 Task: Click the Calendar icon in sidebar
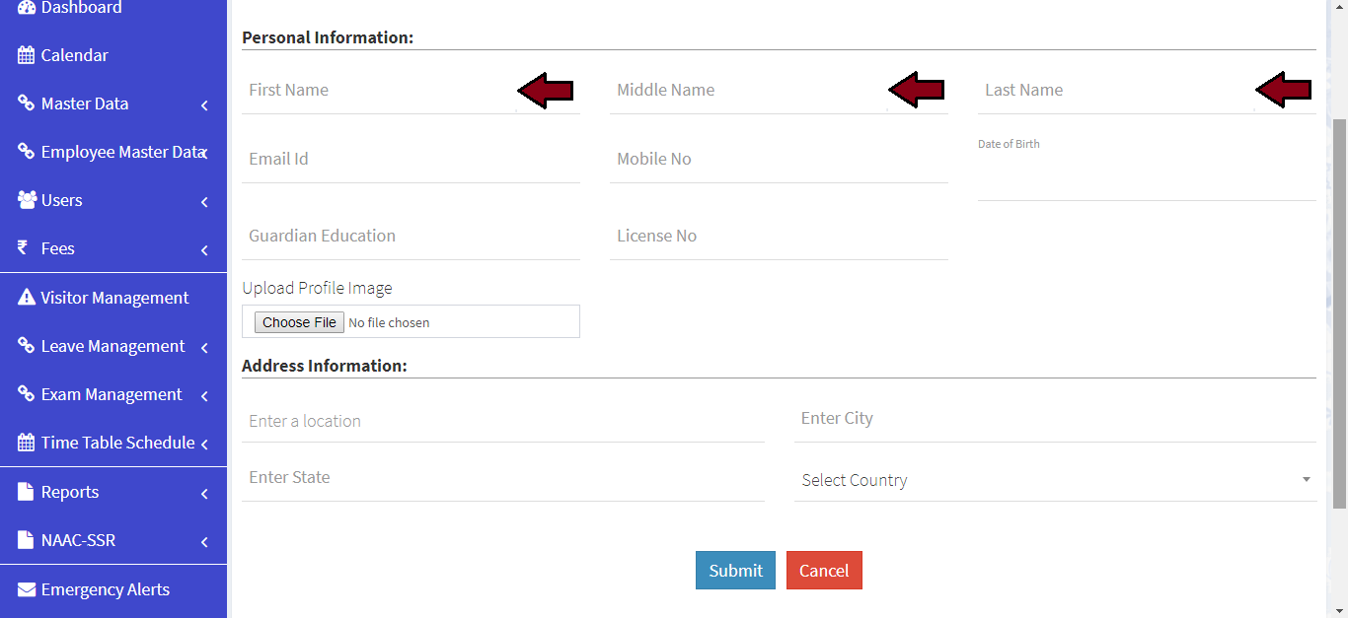pos(27,56)
